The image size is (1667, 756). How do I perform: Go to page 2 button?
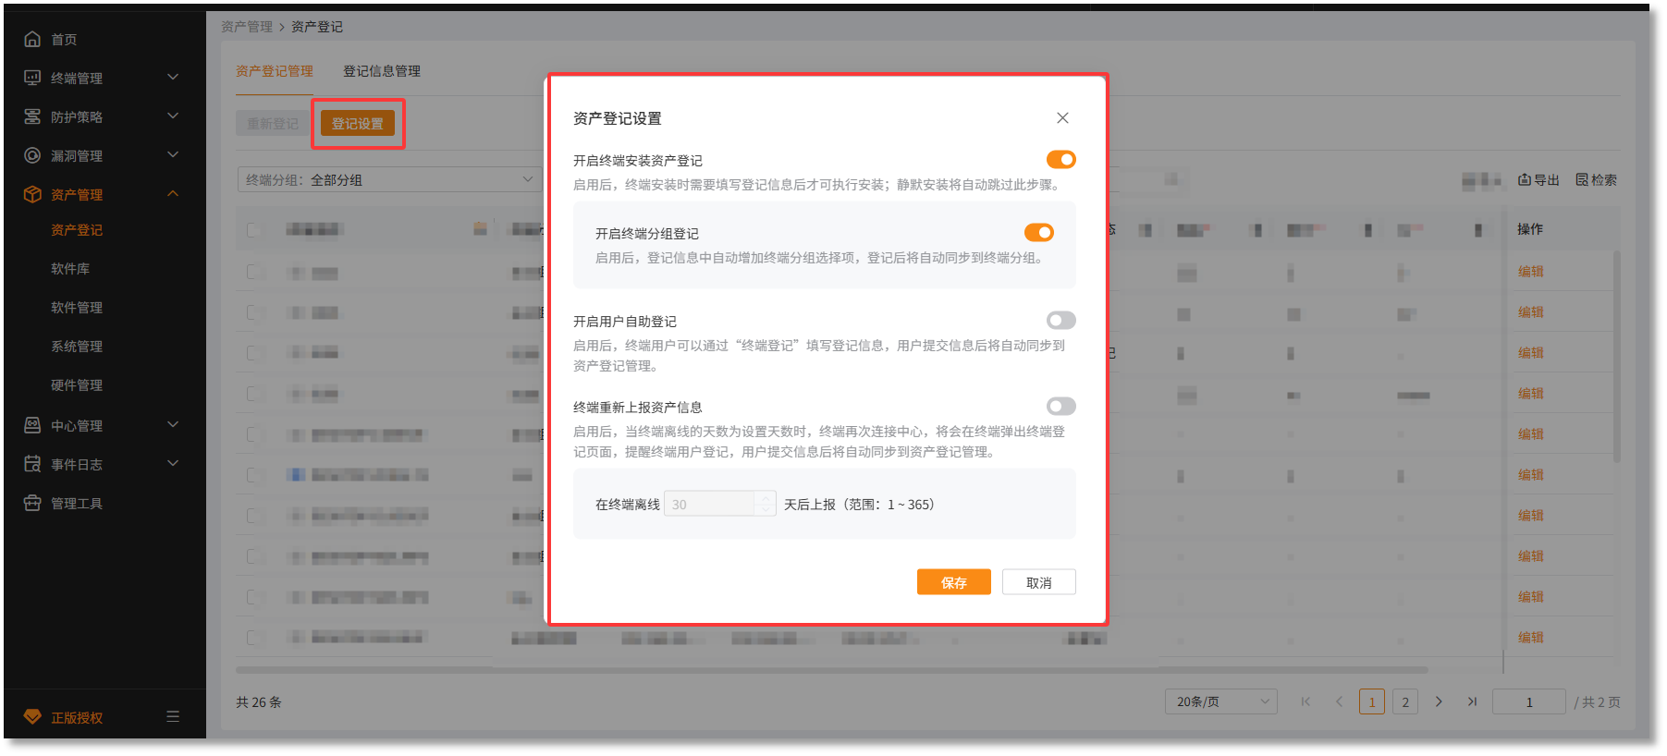point(1405,701)
